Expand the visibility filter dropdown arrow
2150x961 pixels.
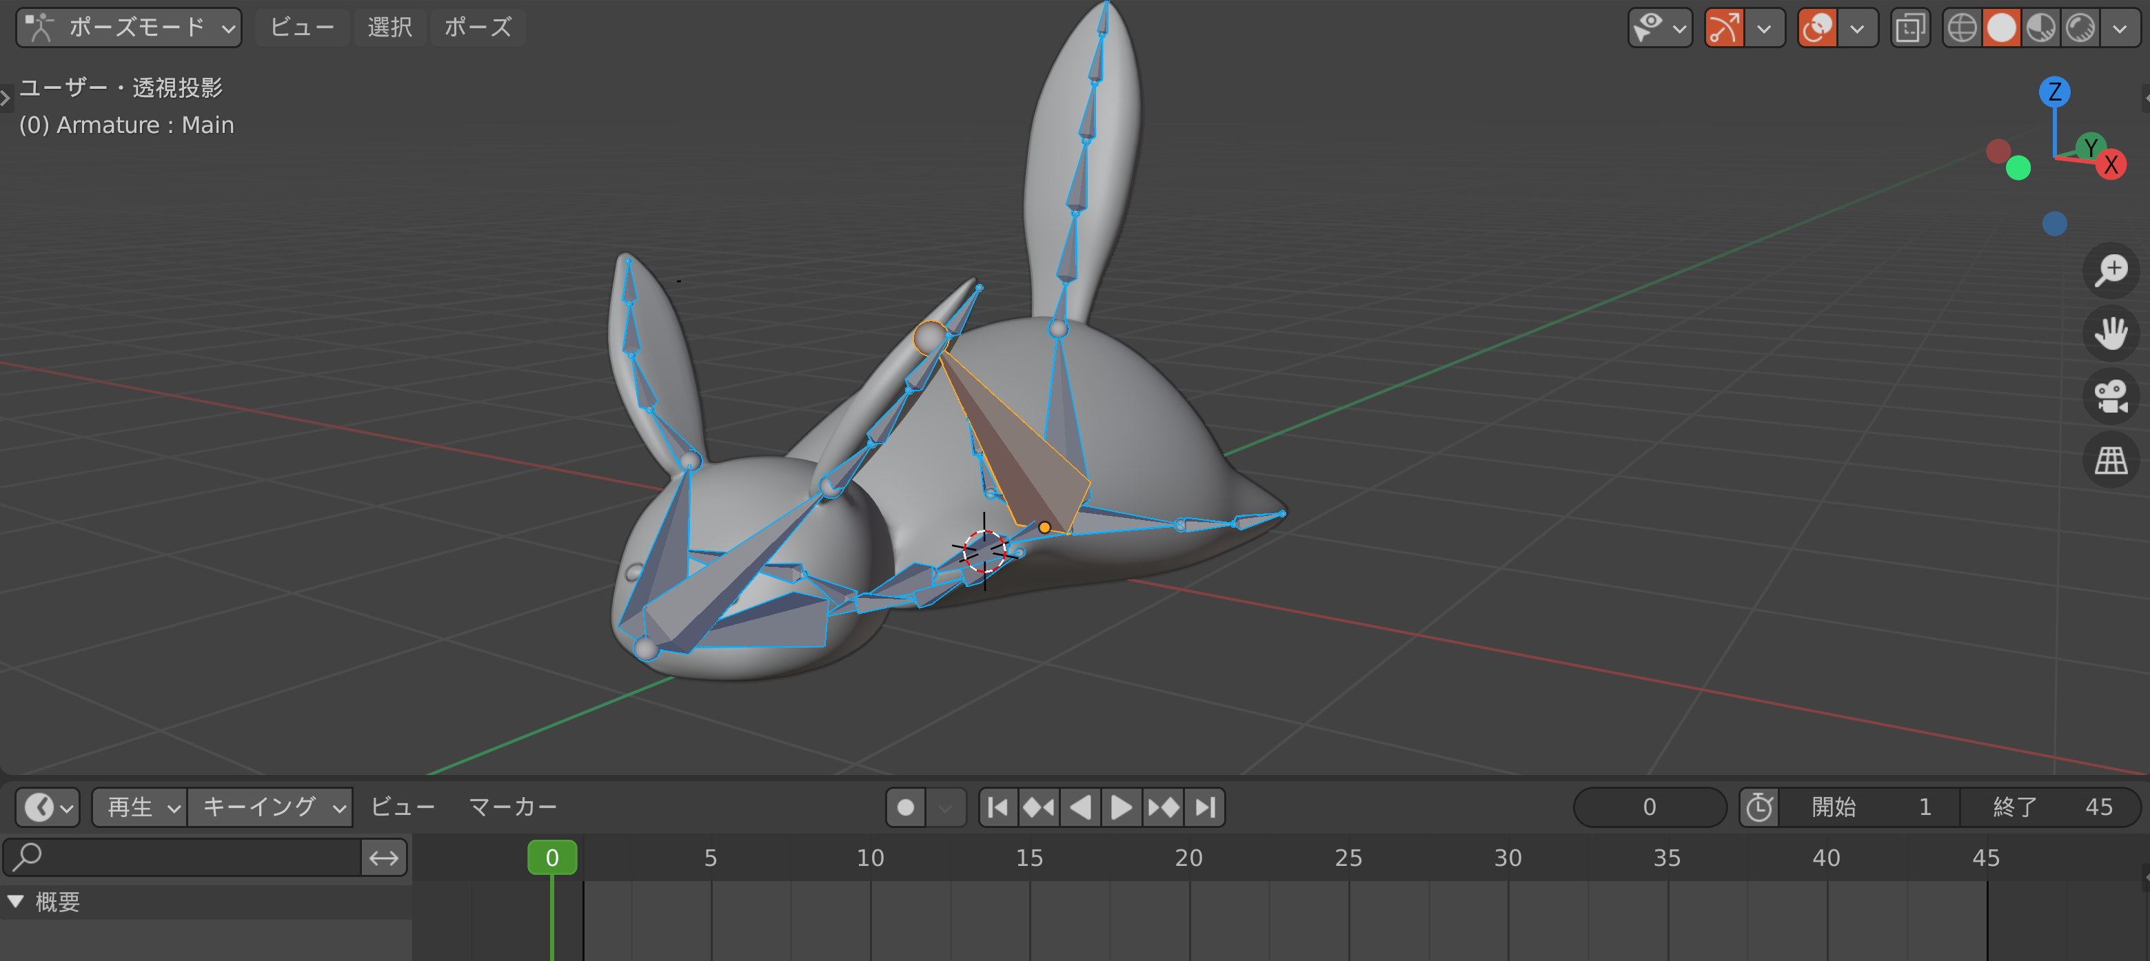(1680, 28)
